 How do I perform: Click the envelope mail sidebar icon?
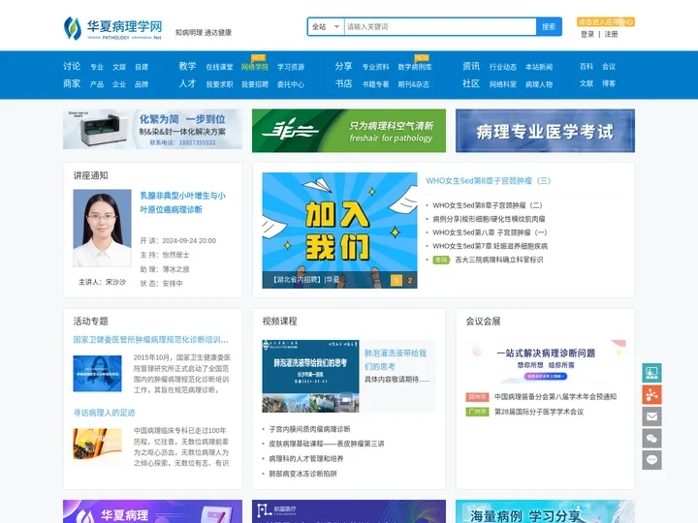[x=651, y=416]
